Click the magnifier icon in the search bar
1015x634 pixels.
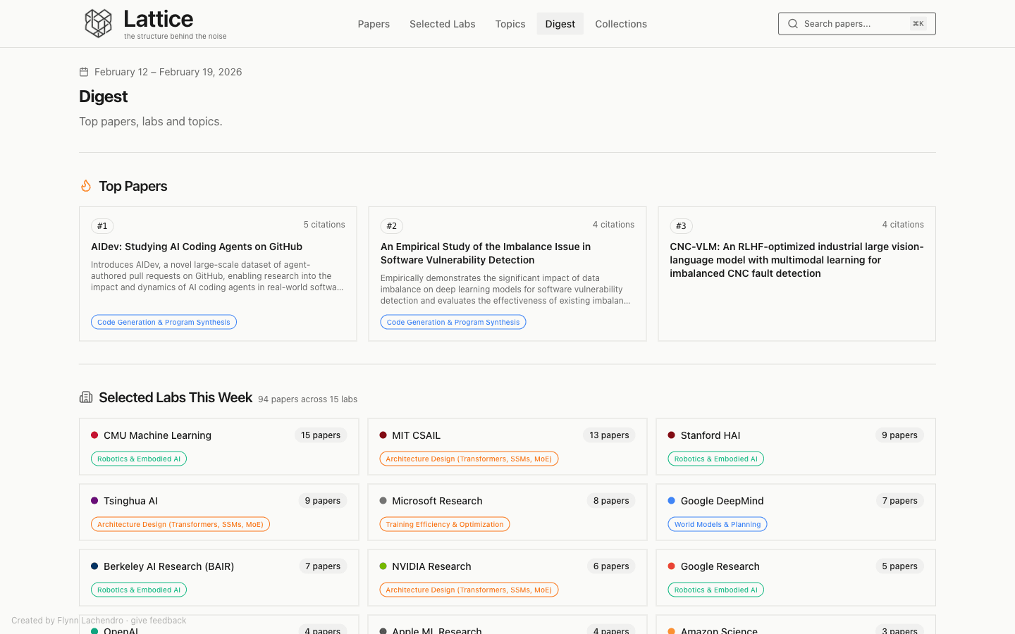(793, 23)
